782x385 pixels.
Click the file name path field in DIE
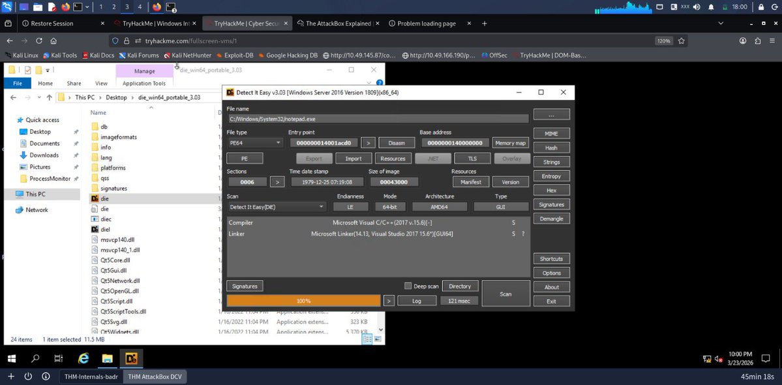coord(378,119)
